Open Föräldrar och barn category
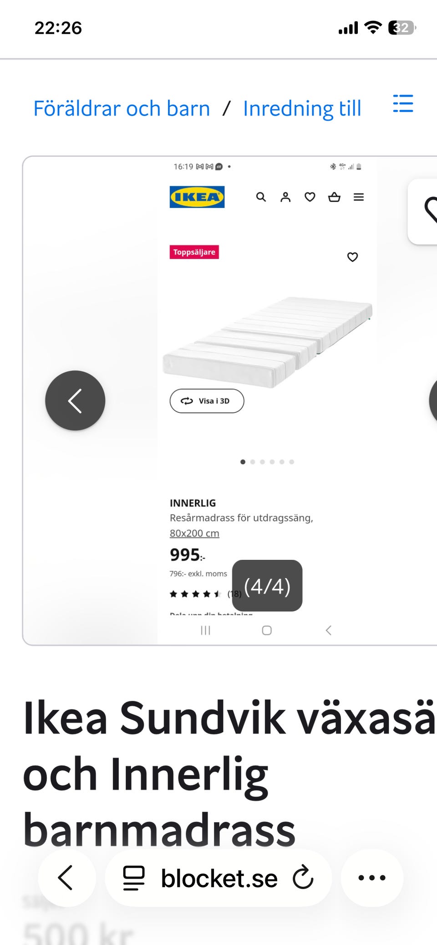 (x=122, y=109)
